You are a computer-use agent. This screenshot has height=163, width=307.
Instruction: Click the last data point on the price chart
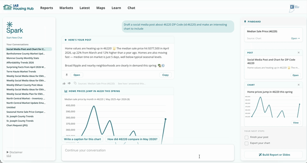[x=165, y=119]
